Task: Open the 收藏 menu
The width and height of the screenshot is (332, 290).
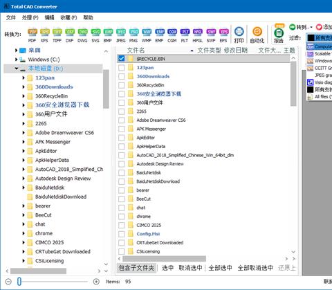Action: pos(68,17)
